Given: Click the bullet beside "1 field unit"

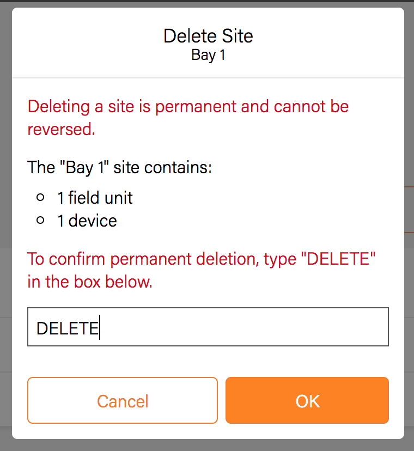Looking at the screenshot, I should click(x=40, y=197).
